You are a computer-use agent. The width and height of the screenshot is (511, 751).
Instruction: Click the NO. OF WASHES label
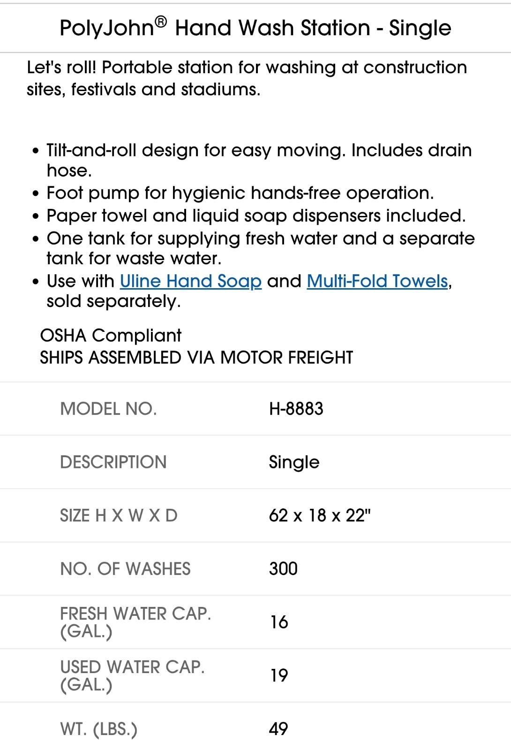click(x=125, y=569)
